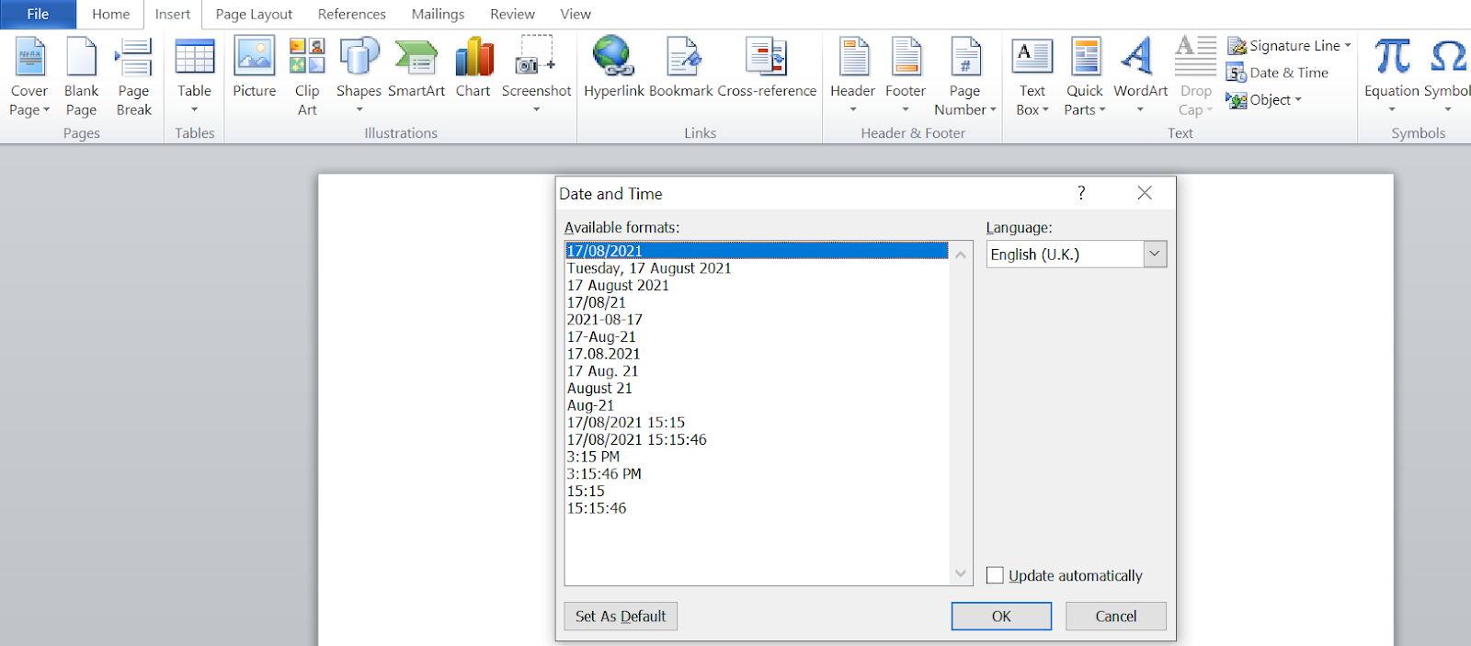Pick the 17-Aug-21 format
This screenshot has height=646, width=1471.
pyautogui.click(x=757, y=336)
